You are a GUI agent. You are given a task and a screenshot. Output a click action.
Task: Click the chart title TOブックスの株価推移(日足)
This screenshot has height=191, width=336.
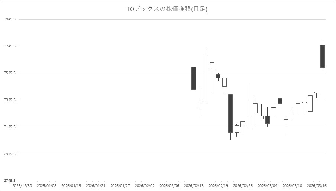click(167, 9)
